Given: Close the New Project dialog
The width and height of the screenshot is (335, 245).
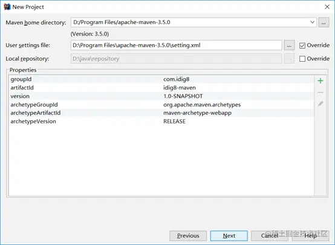Looking at the screenshot, I should point(327,7).
